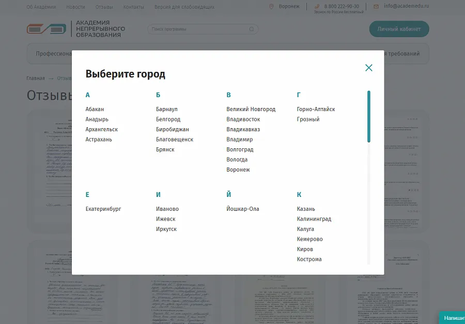Select the city Анадырь
The height and width of the screenshot is (324, 465).
[97, 119]
